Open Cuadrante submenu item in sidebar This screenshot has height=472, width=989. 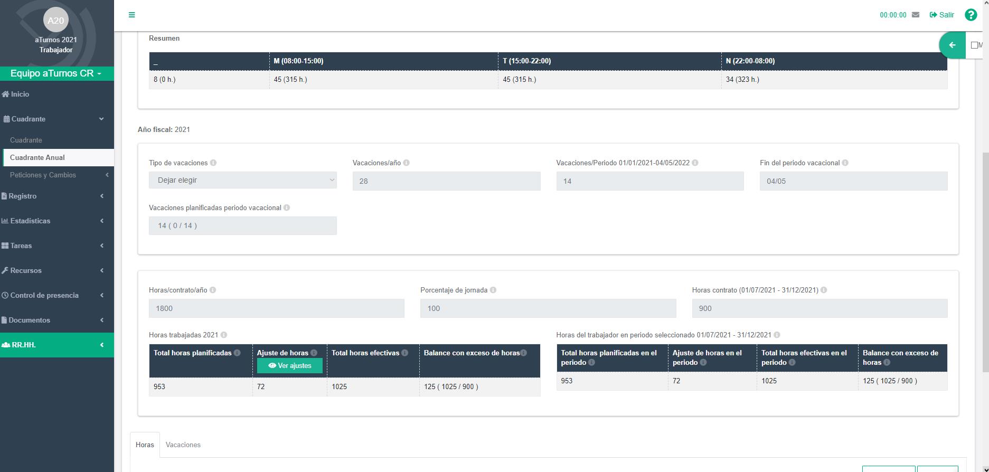coord(26,140)
